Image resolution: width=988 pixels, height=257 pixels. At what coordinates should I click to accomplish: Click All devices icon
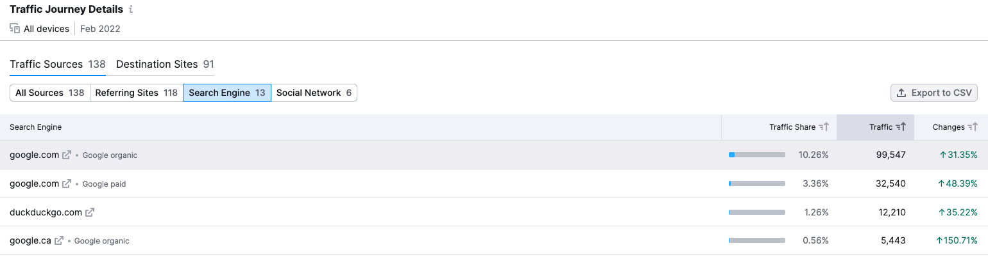click(15, 29)
